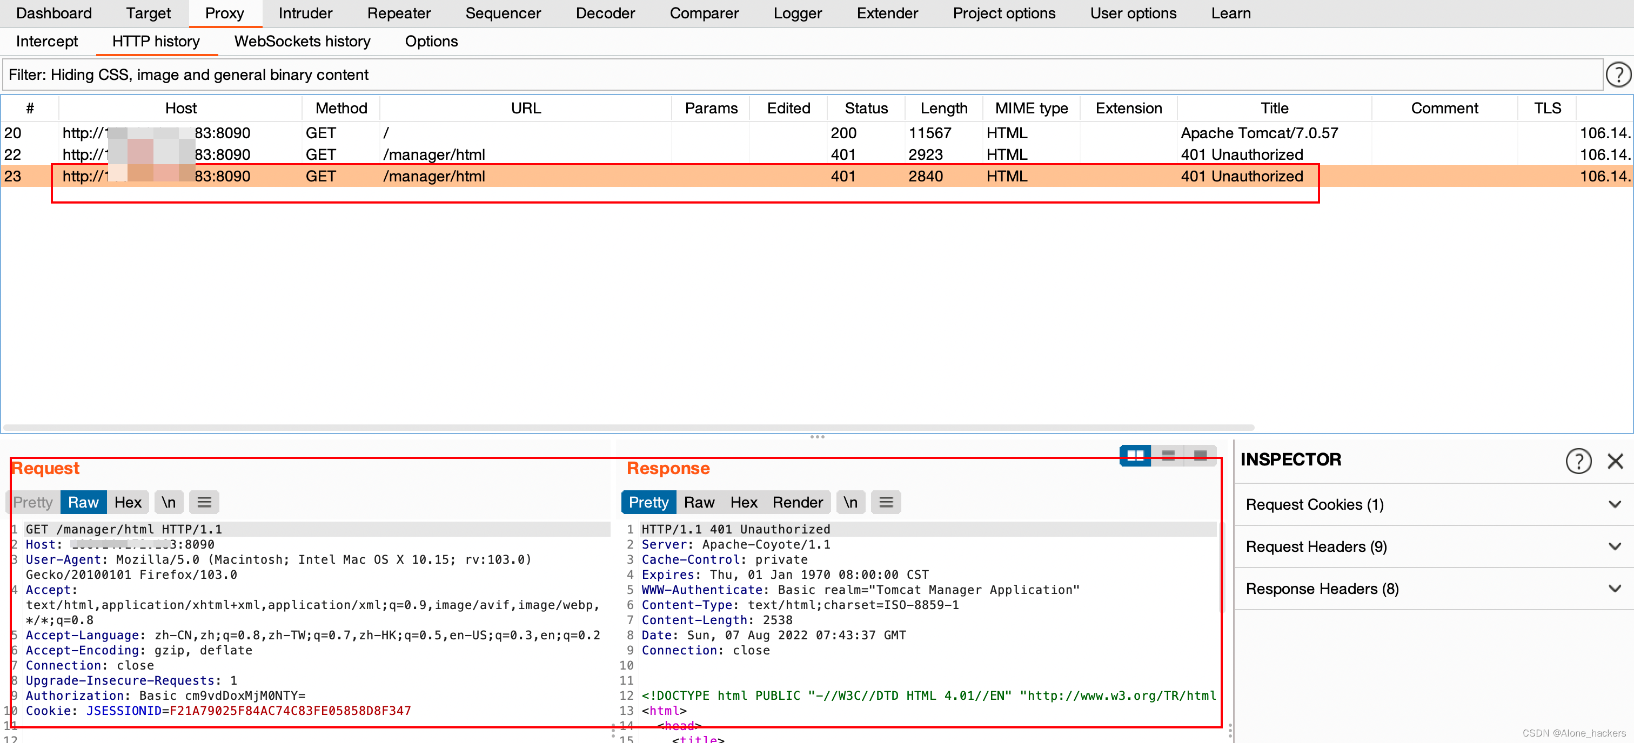Screen dimensions: 1634x743
Task: Switch to side-by-side layout view icon
Action: (x=1135, y=455)
